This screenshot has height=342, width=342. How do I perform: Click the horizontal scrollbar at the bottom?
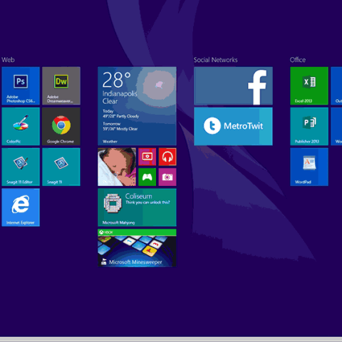point(171,339)
